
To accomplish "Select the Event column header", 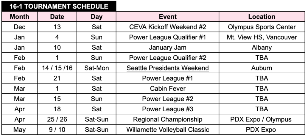I will (x=168, y=17).
